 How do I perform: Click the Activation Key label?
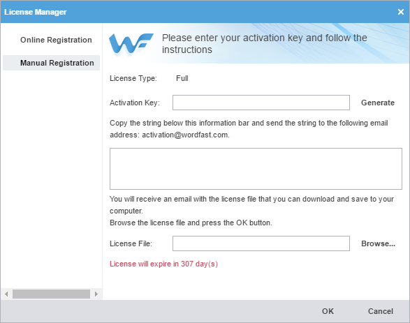coord(135,103)
